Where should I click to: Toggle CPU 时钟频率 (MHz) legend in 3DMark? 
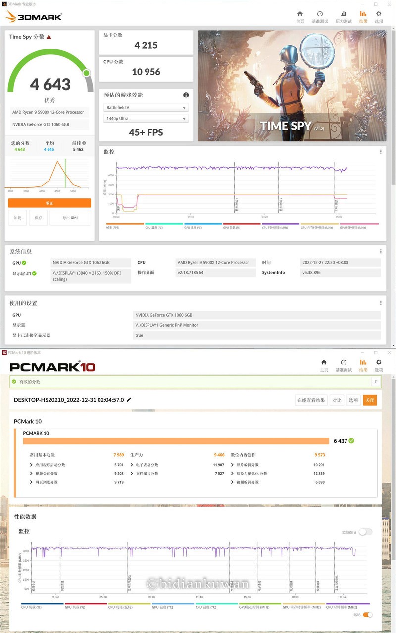point(280,225)
